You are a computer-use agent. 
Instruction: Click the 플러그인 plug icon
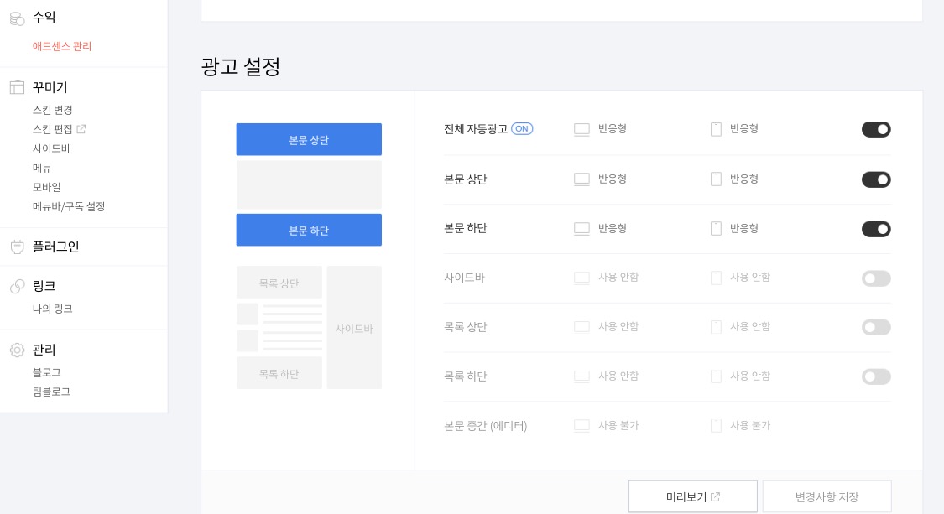point(17,247)
